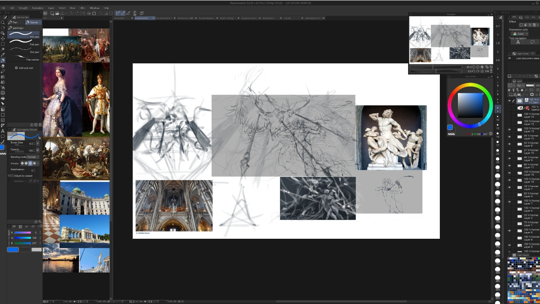Click the blue main color swatch

(x=450, y=127)
